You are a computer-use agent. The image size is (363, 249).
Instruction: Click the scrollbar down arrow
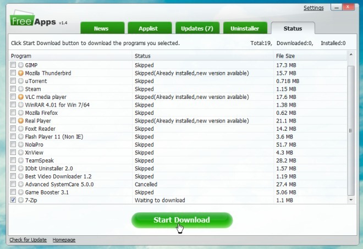tap(351, 200)
